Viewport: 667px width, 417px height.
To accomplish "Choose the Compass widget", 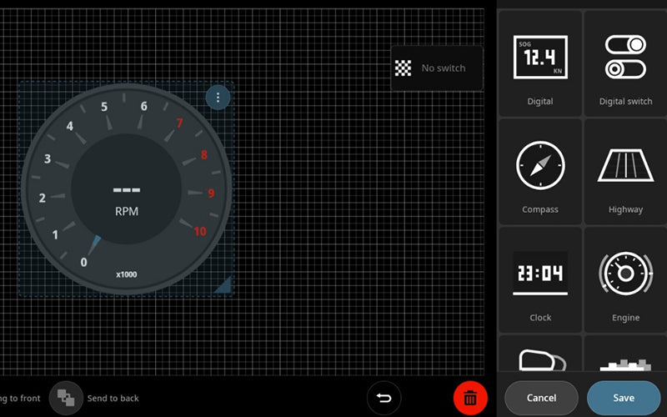I will [x=539, y=172].
